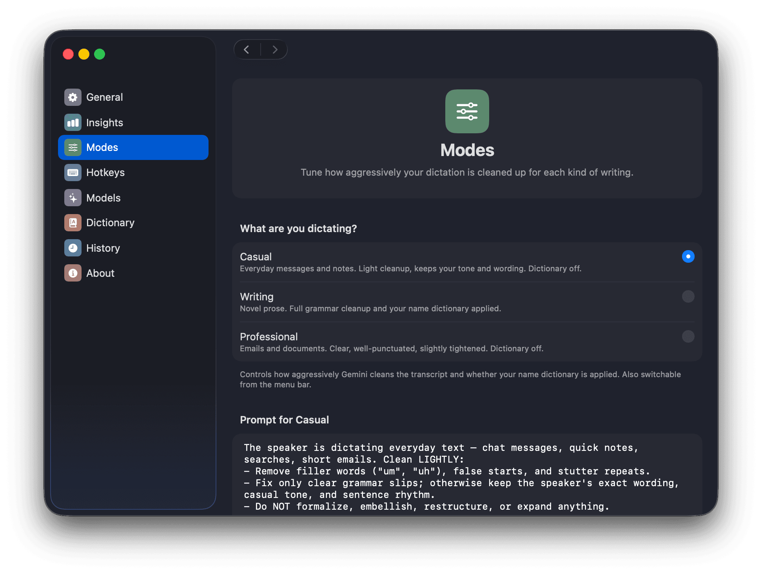Open the About section

pos(133,273)
